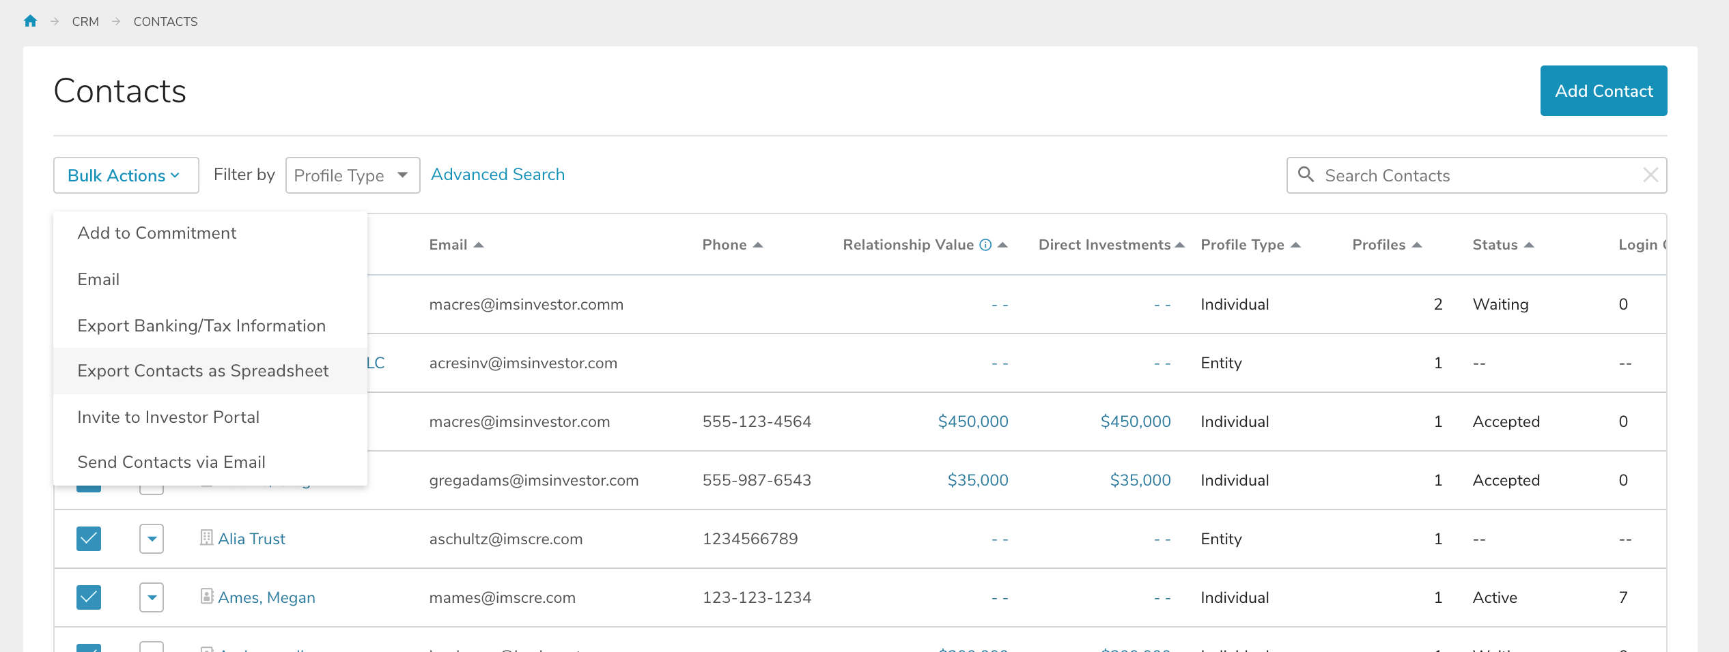Click the $450,000 Relationship Value link
Viewport: 1729px width, 652px height.
point(974,421)
